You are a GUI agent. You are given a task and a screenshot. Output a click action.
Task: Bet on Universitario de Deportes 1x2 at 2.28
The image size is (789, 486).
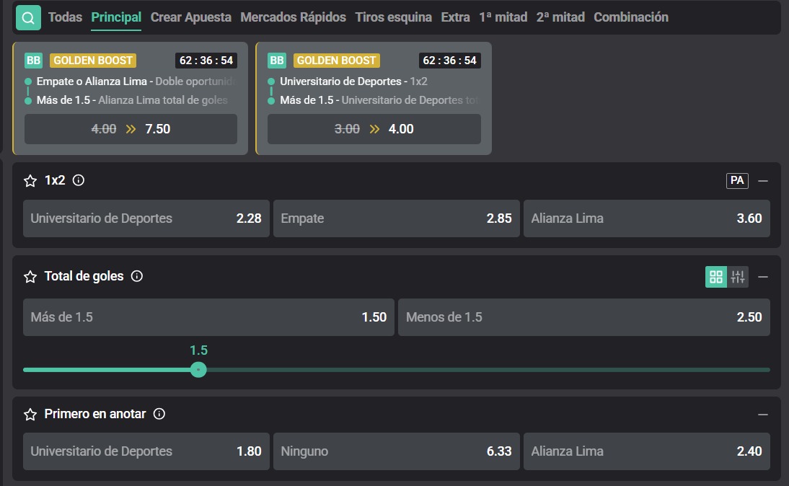click(146, 218)
